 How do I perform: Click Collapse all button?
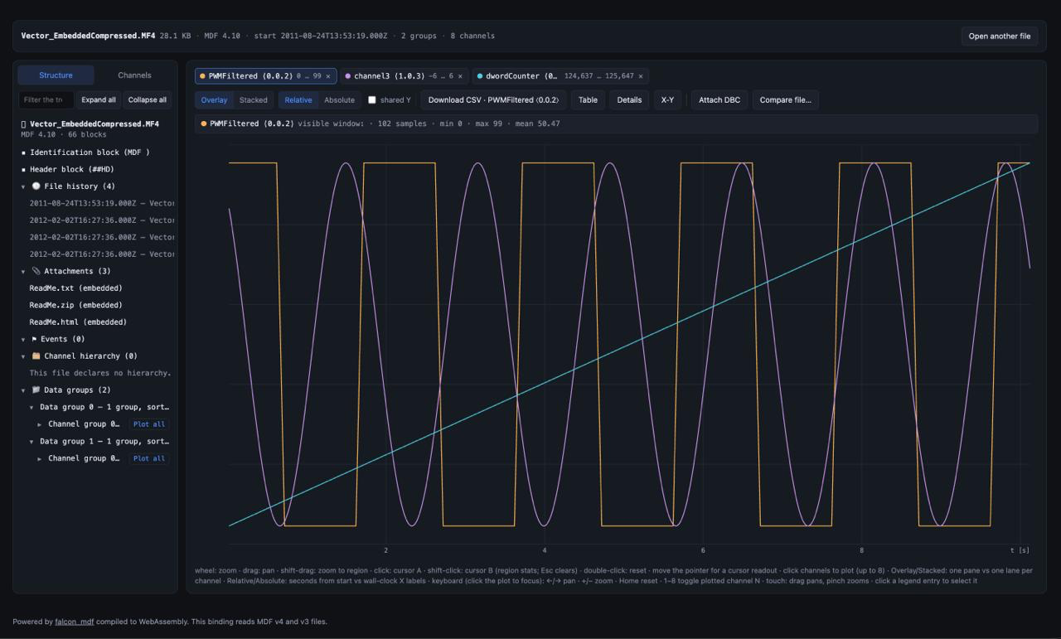pos(148,99)
